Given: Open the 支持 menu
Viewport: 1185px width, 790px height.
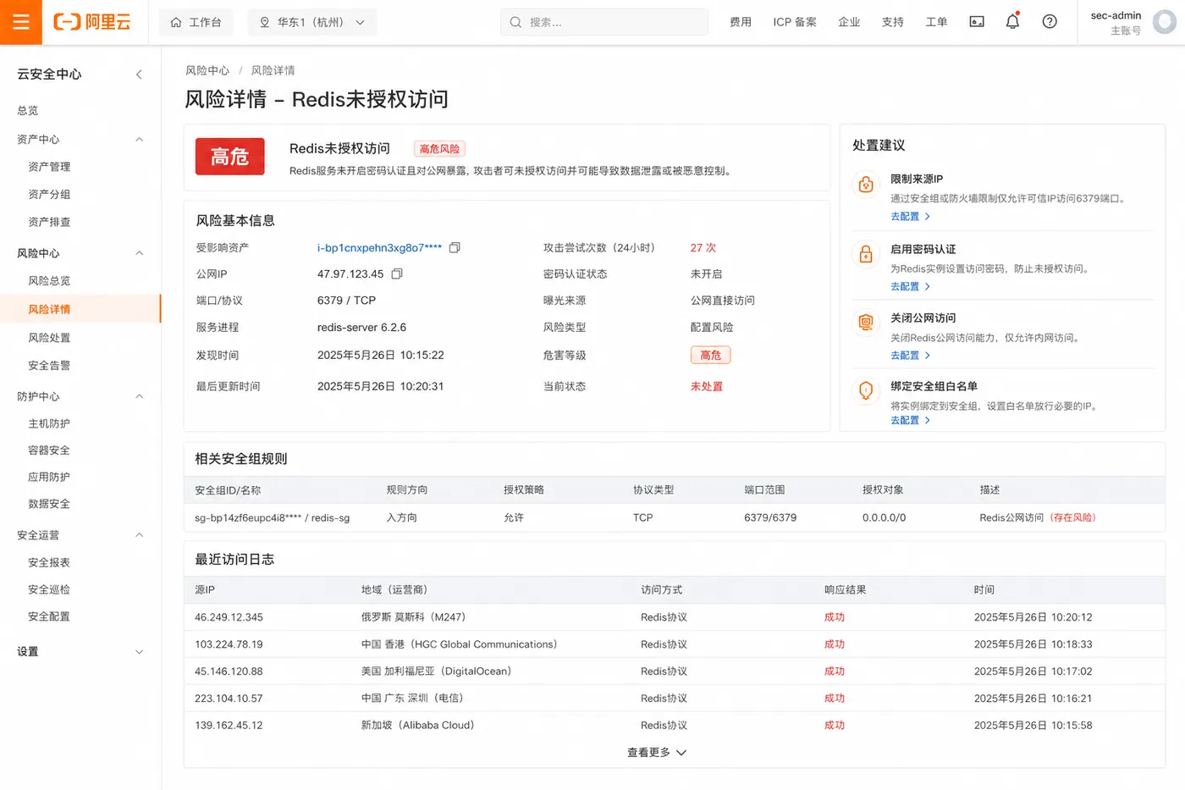Looking at the screenshot, I should (893, 23).
